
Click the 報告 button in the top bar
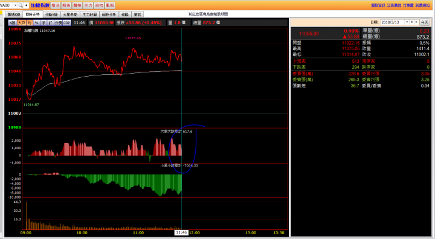(66, 5)
